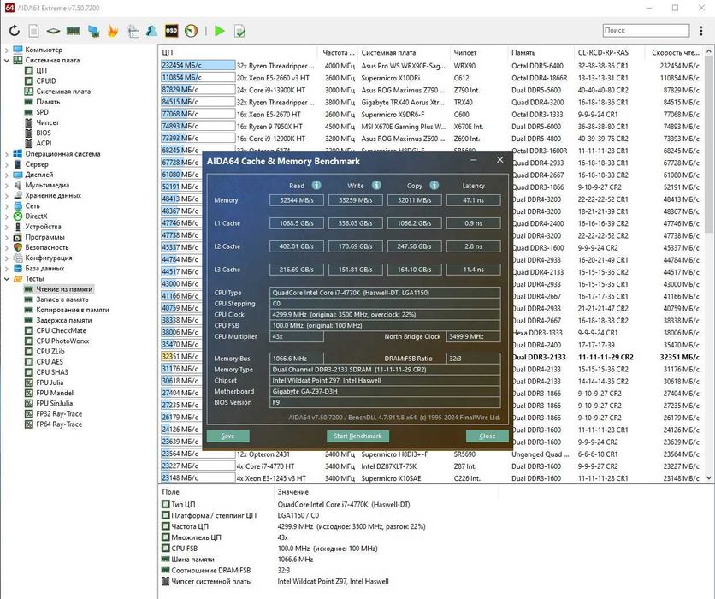
Task: Collapse the Тесты tree node
Action: 7,278
